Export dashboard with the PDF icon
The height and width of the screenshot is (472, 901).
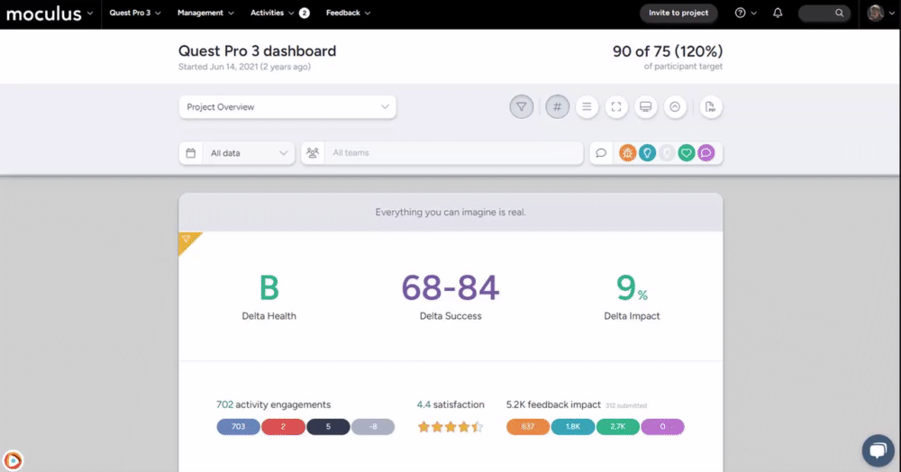coord(710,107)
